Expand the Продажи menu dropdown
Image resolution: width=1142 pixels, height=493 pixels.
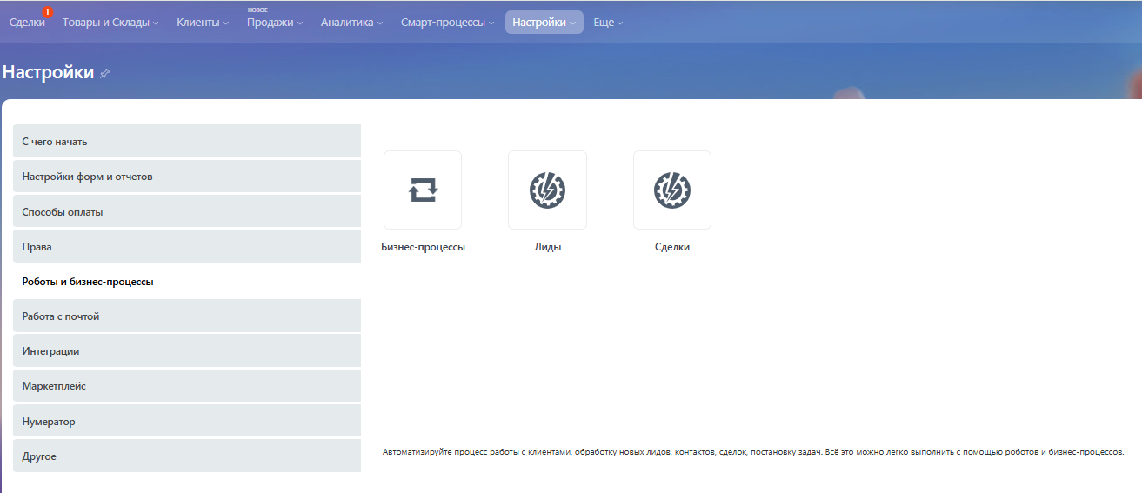click(x=275, y=23)
